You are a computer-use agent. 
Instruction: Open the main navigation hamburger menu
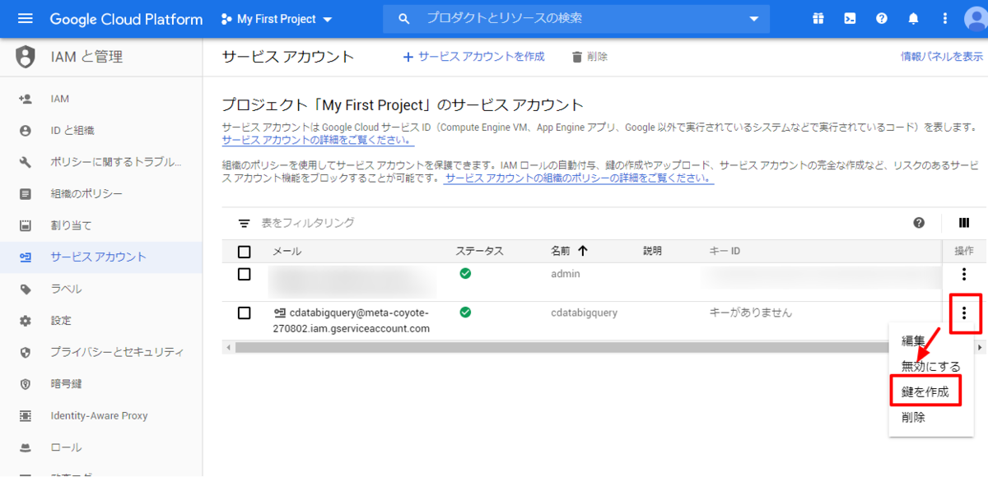coord(25,19)
